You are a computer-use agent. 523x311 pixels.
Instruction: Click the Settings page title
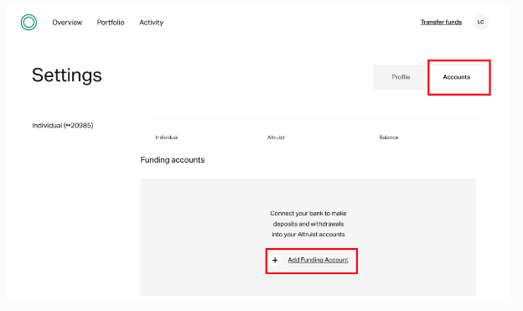point(67,75)
